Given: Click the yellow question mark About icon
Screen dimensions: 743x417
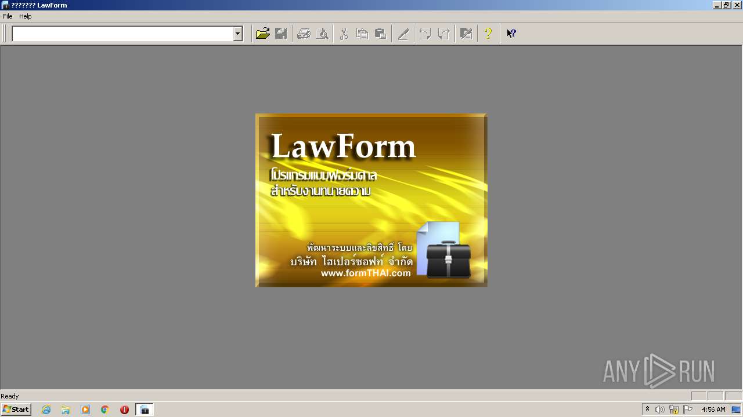Looking at the screenshot, I should tap(488, 34).
